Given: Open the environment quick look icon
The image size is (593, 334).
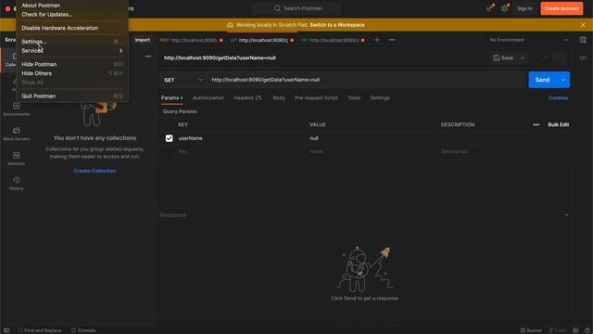Looking at the screenshot, I should [x=583, y=40].
